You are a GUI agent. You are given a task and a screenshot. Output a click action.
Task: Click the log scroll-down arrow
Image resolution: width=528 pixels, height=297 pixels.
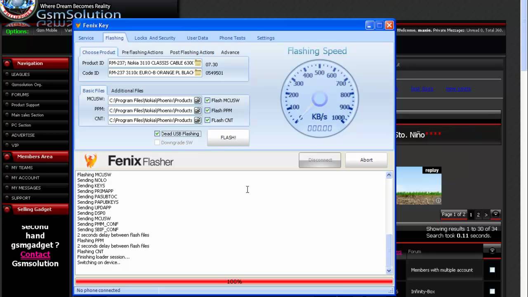(389, 271)
